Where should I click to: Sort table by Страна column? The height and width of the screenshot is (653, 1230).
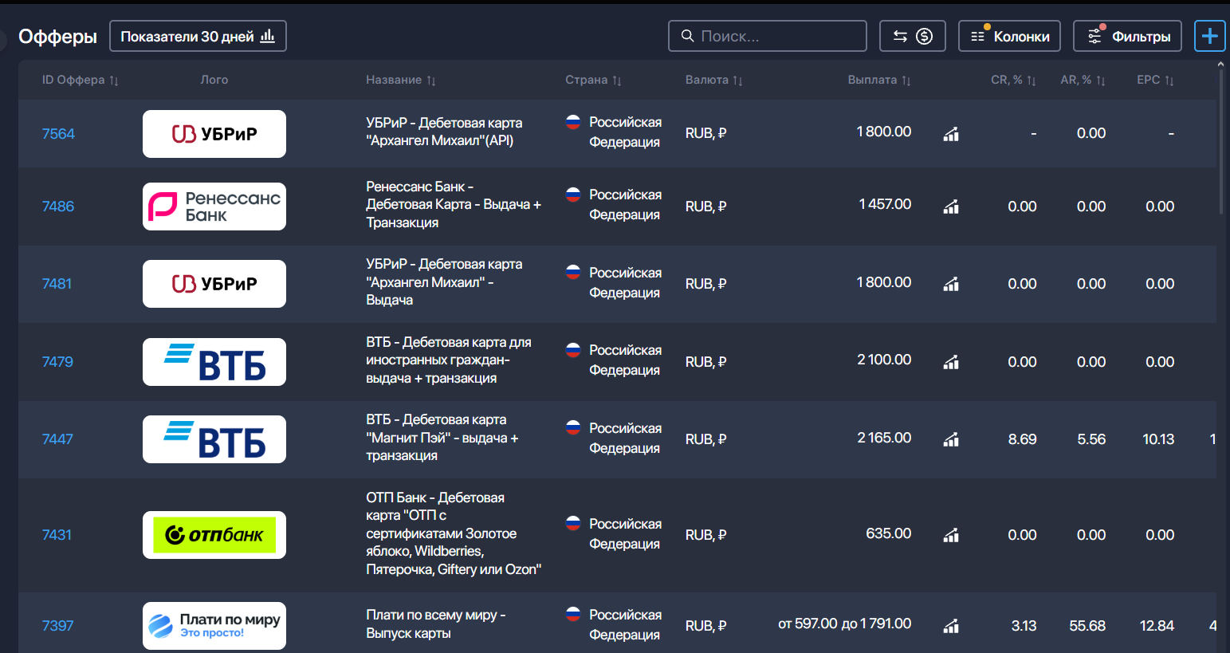[x=594, y=80]
